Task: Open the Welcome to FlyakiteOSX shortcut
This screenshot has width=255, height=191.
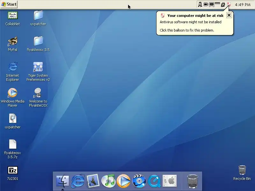Action: [38, 97]
